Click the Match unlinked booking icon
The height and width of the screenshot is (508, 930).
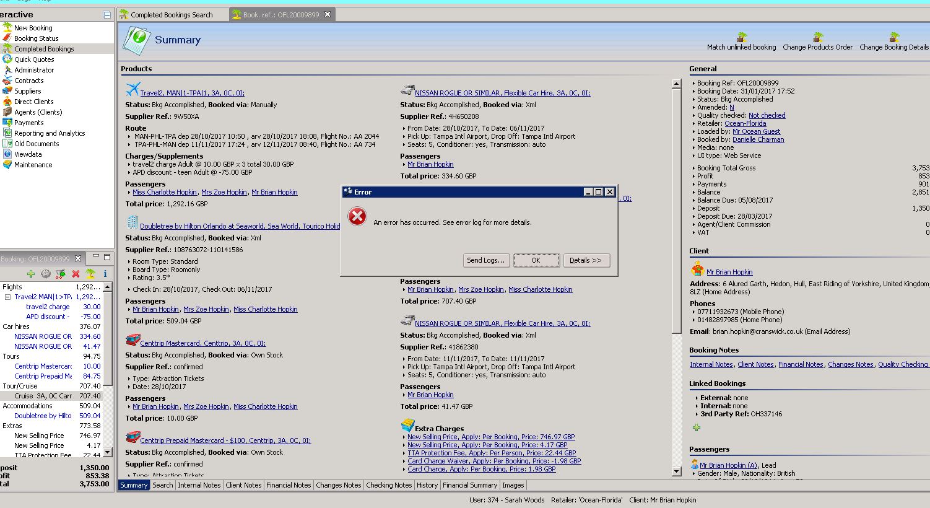pyautogui.click(x=741, y=38)
